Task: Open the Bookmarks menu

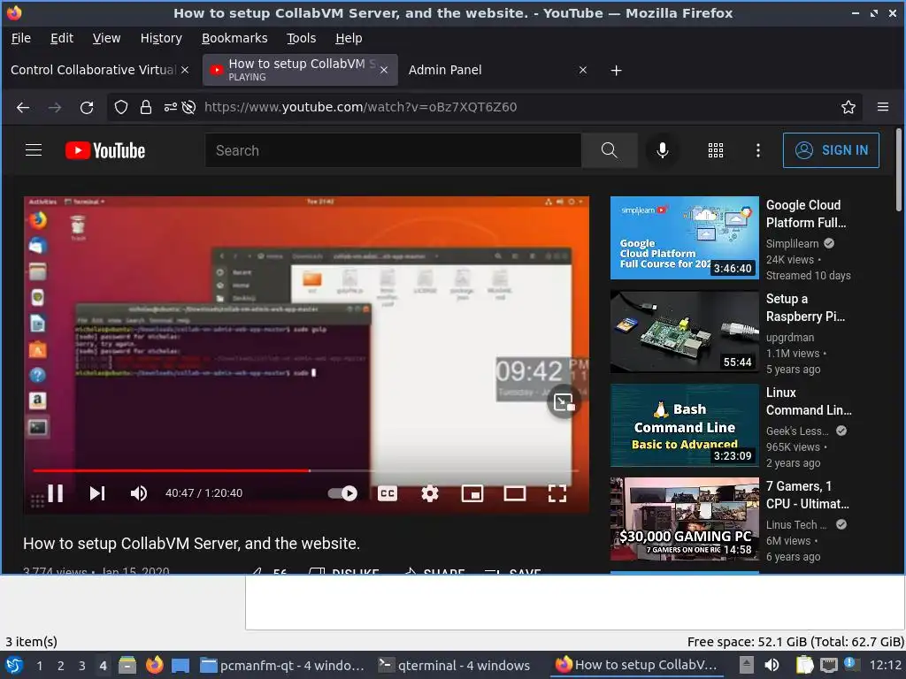Action: [x=234, y=38]
